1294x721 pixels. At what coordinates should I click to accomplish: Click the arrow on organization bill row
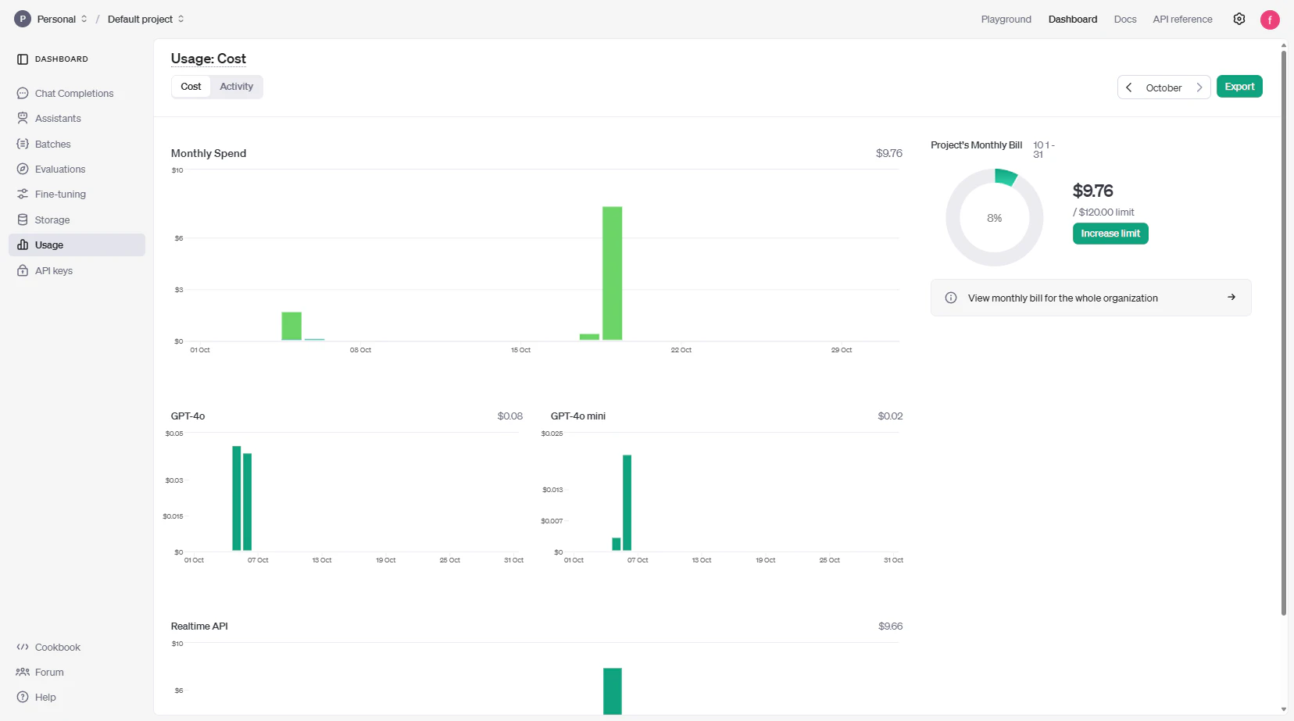1231,298
